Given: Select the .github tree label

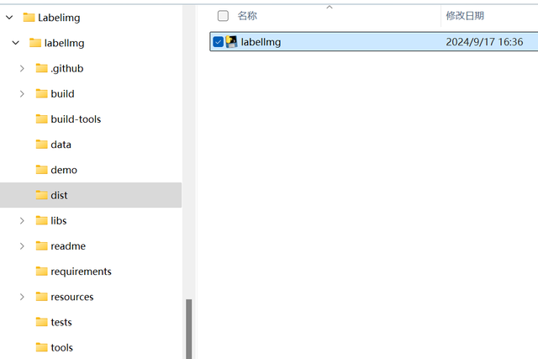Looking at the screenshot, I should pyautogui.click(x=67, y=68).
